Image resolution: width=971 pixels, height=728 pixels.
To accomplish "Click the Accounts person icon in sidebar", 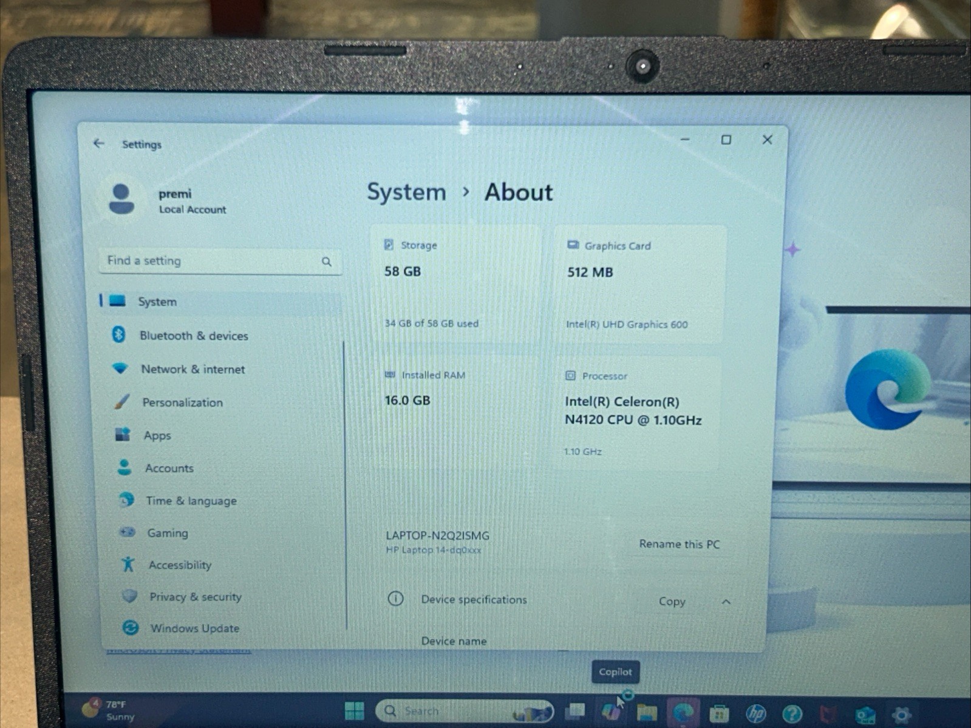I will click(124, 467).
